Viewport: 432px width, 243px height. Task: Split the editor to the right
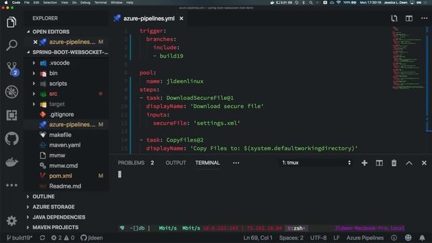(409, 18)
